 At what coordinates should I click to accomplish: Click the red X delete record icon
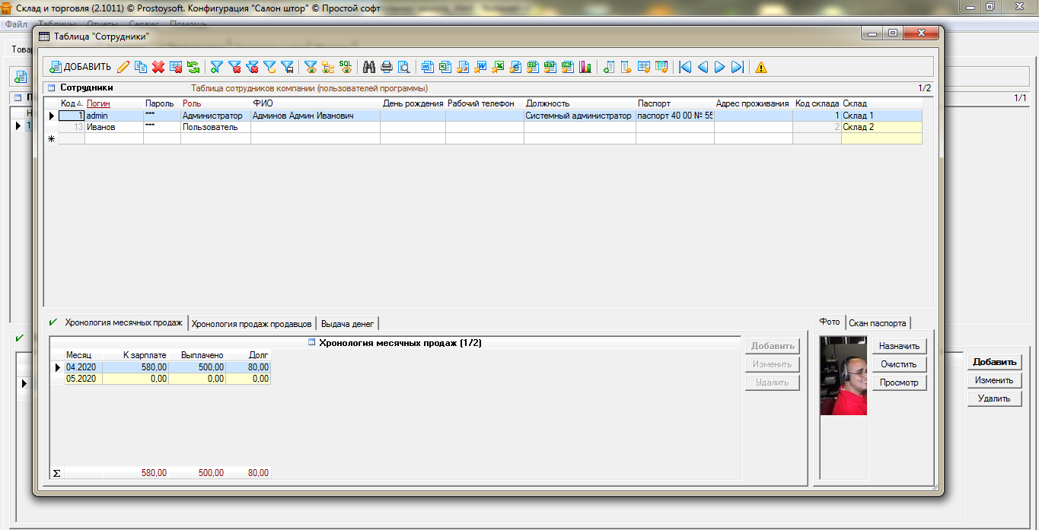click(x=158, y=67)
